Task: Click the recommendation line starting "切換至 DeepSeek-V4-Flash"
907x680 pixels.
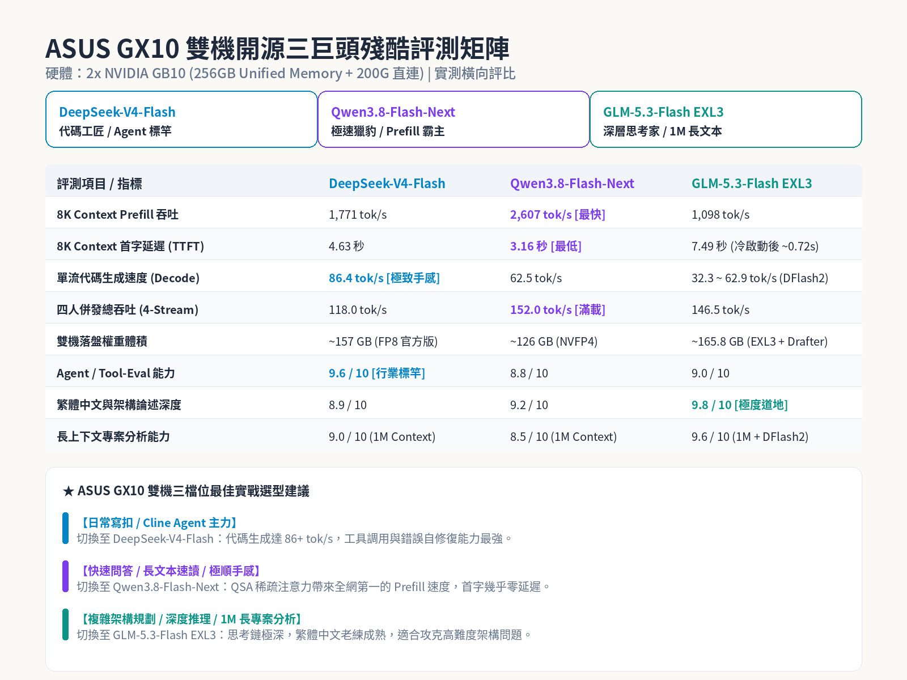Action: [294, 539]
